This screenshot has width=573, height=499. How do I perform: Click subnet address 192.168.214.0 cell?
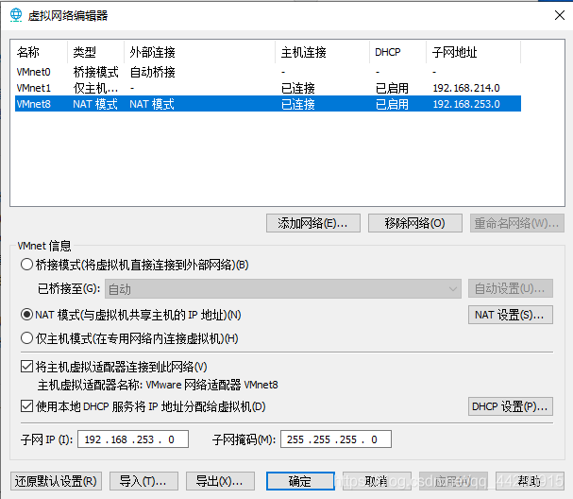click(x=466, y=88)
